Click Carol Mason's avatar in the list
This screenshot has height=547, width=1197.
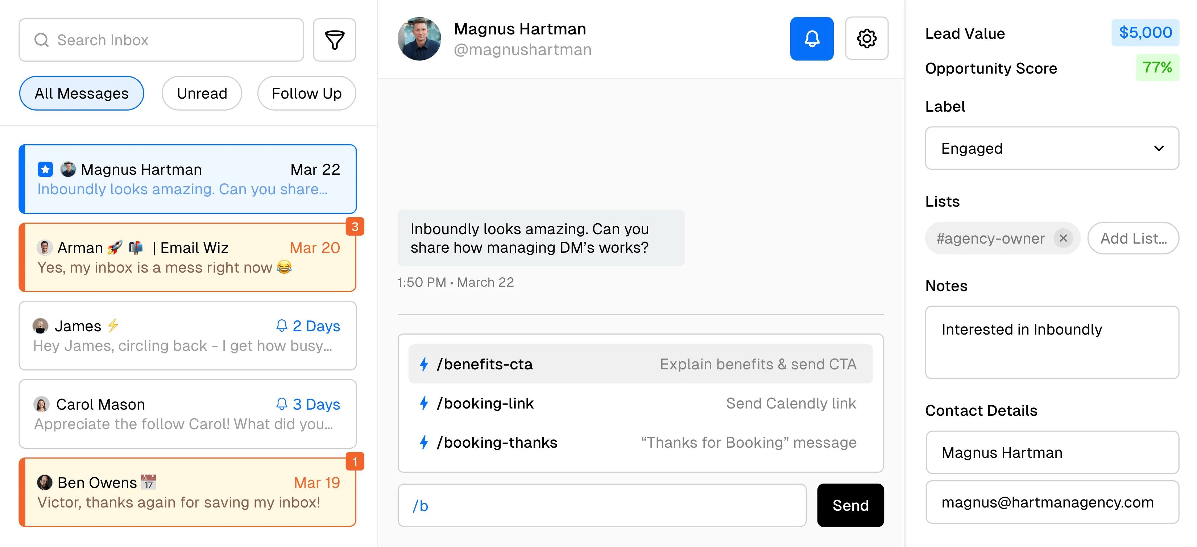pos(41,404)
